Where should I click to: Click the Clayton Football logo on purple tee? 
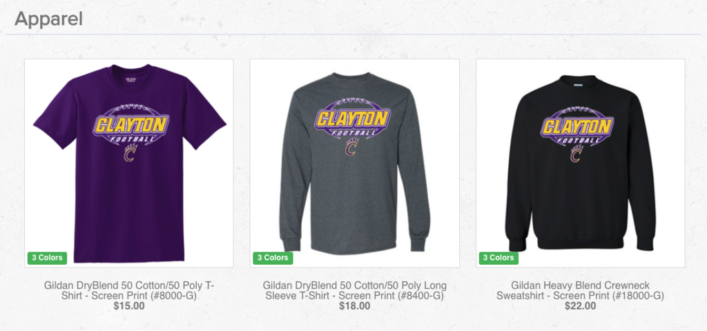131,125
